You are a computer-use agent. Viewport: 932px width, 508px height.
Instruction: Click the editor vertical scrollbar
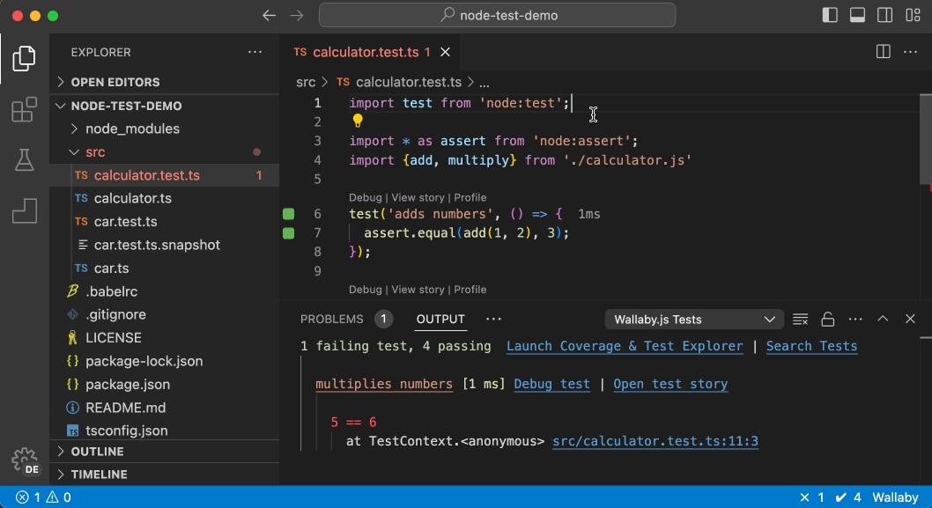[926, 139]
